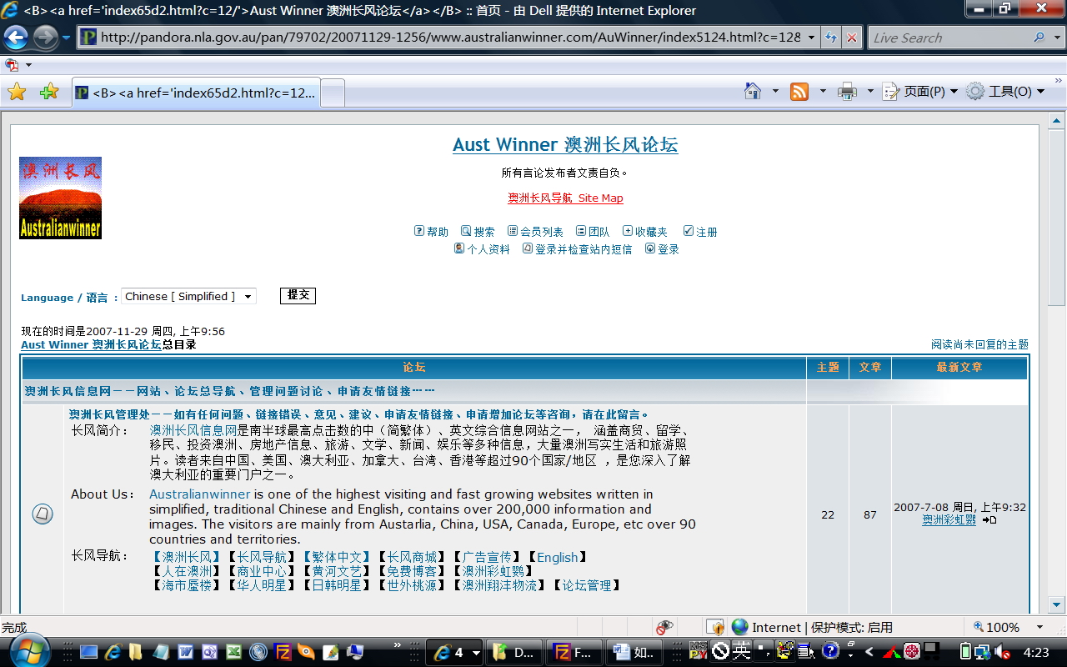Image resolution: width=1067 pixels, height=667 pixels.
Task: Expand the Print dropdown arrow
Action: (870, 92)
